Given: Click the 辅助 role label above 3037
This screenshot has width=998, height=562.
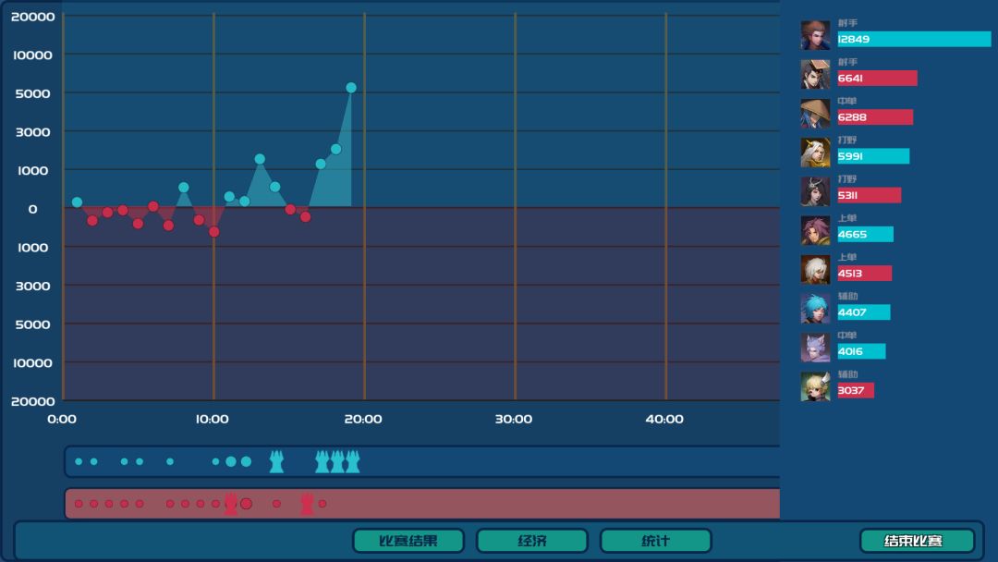Looking at the screenshot, I should (847, 374).
